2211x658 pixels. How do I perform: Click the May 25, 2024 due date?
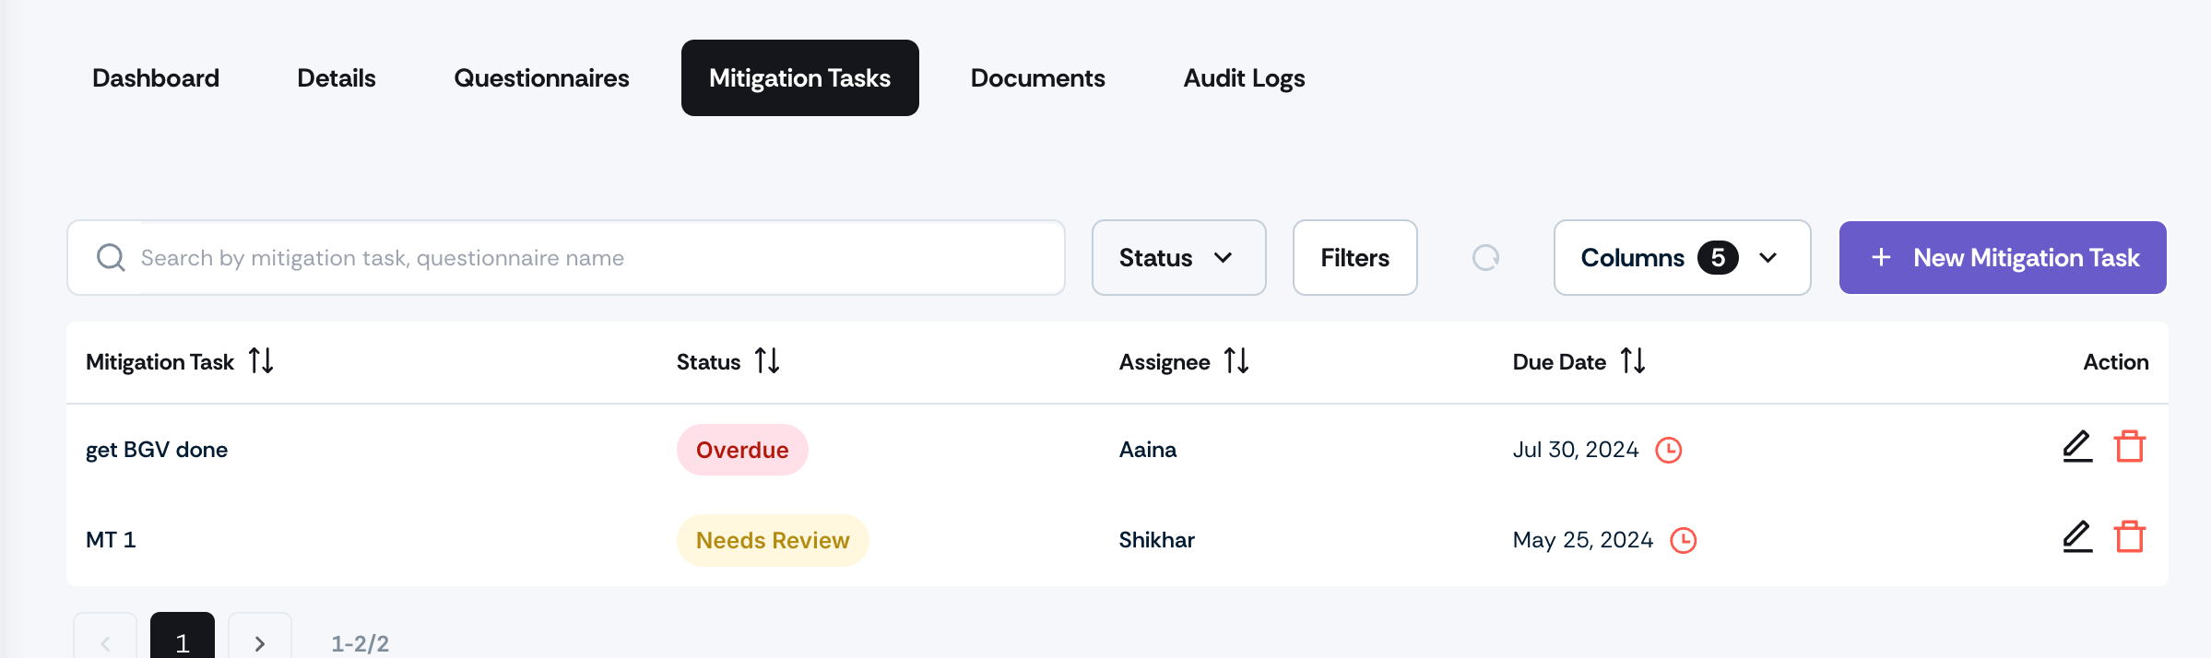(1583, 540)
